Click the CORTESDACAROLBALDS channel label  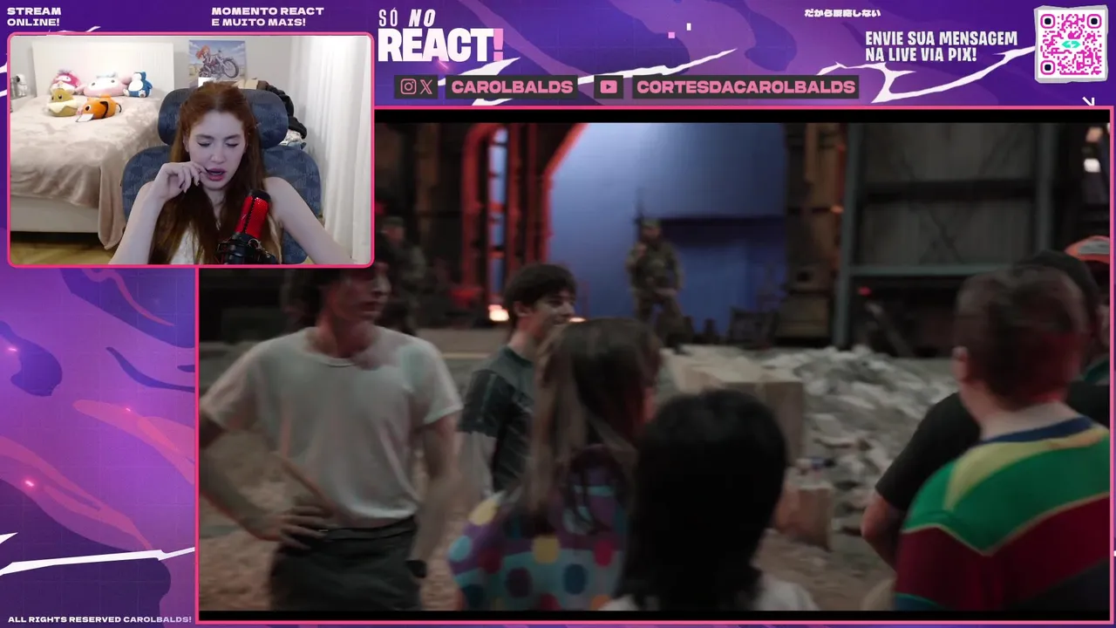(x=745, y=86)
